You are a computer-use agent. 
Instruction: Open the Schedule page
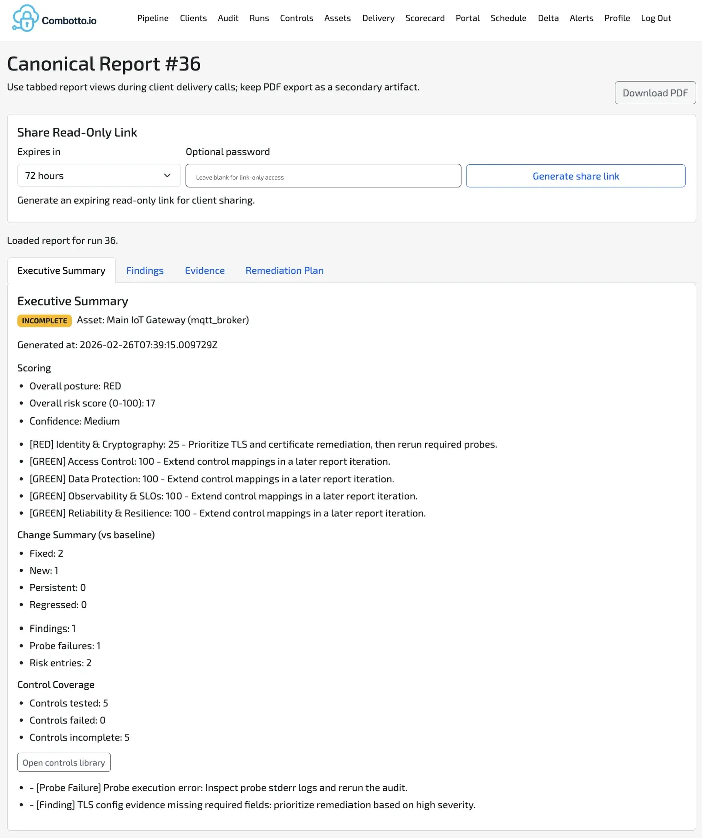(x=508, y=18)
